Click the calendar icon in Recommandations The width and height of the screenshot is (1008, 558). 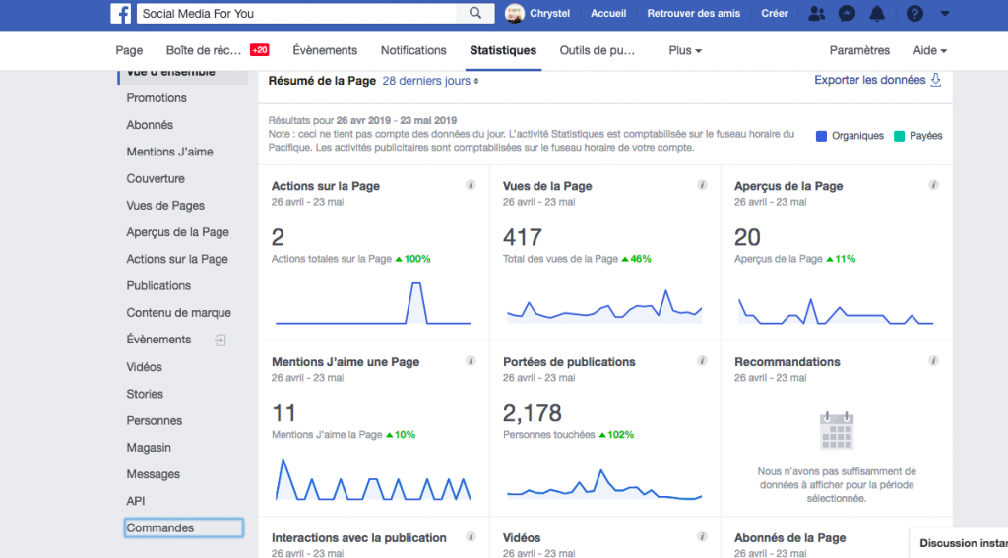[837, 430]
